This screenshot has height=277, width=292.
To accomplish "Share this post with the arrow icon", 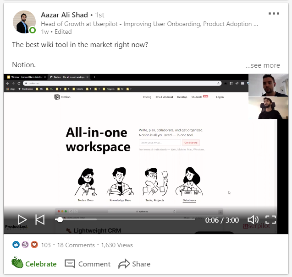I will pos(134,264).
